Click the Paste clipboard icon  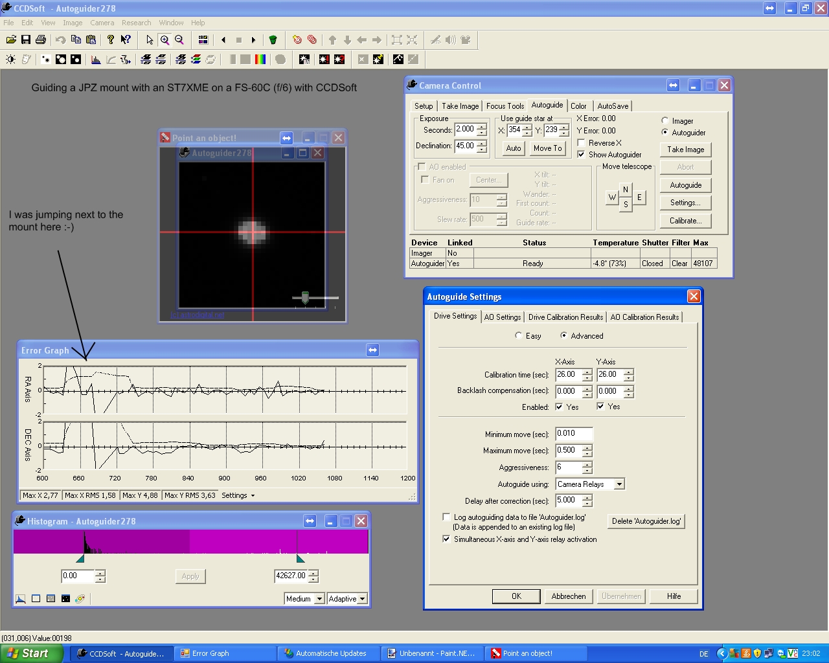(x=91, y=39)
